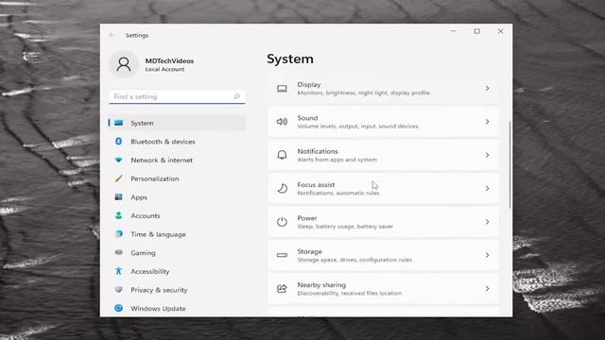Click the back arrow in Settings
605x340 pixels.
112,35
